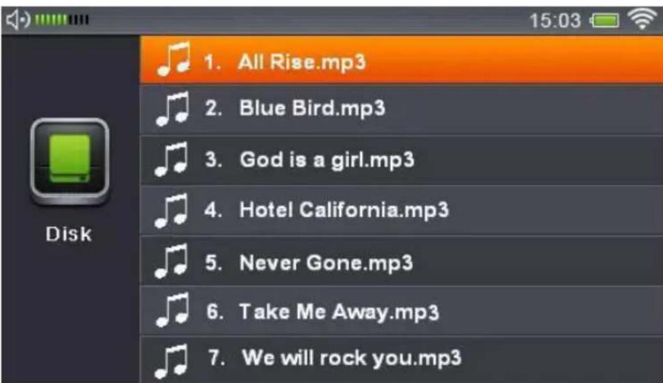Click the battery status icon
The image size is (663, 383).
pos(605,21)
